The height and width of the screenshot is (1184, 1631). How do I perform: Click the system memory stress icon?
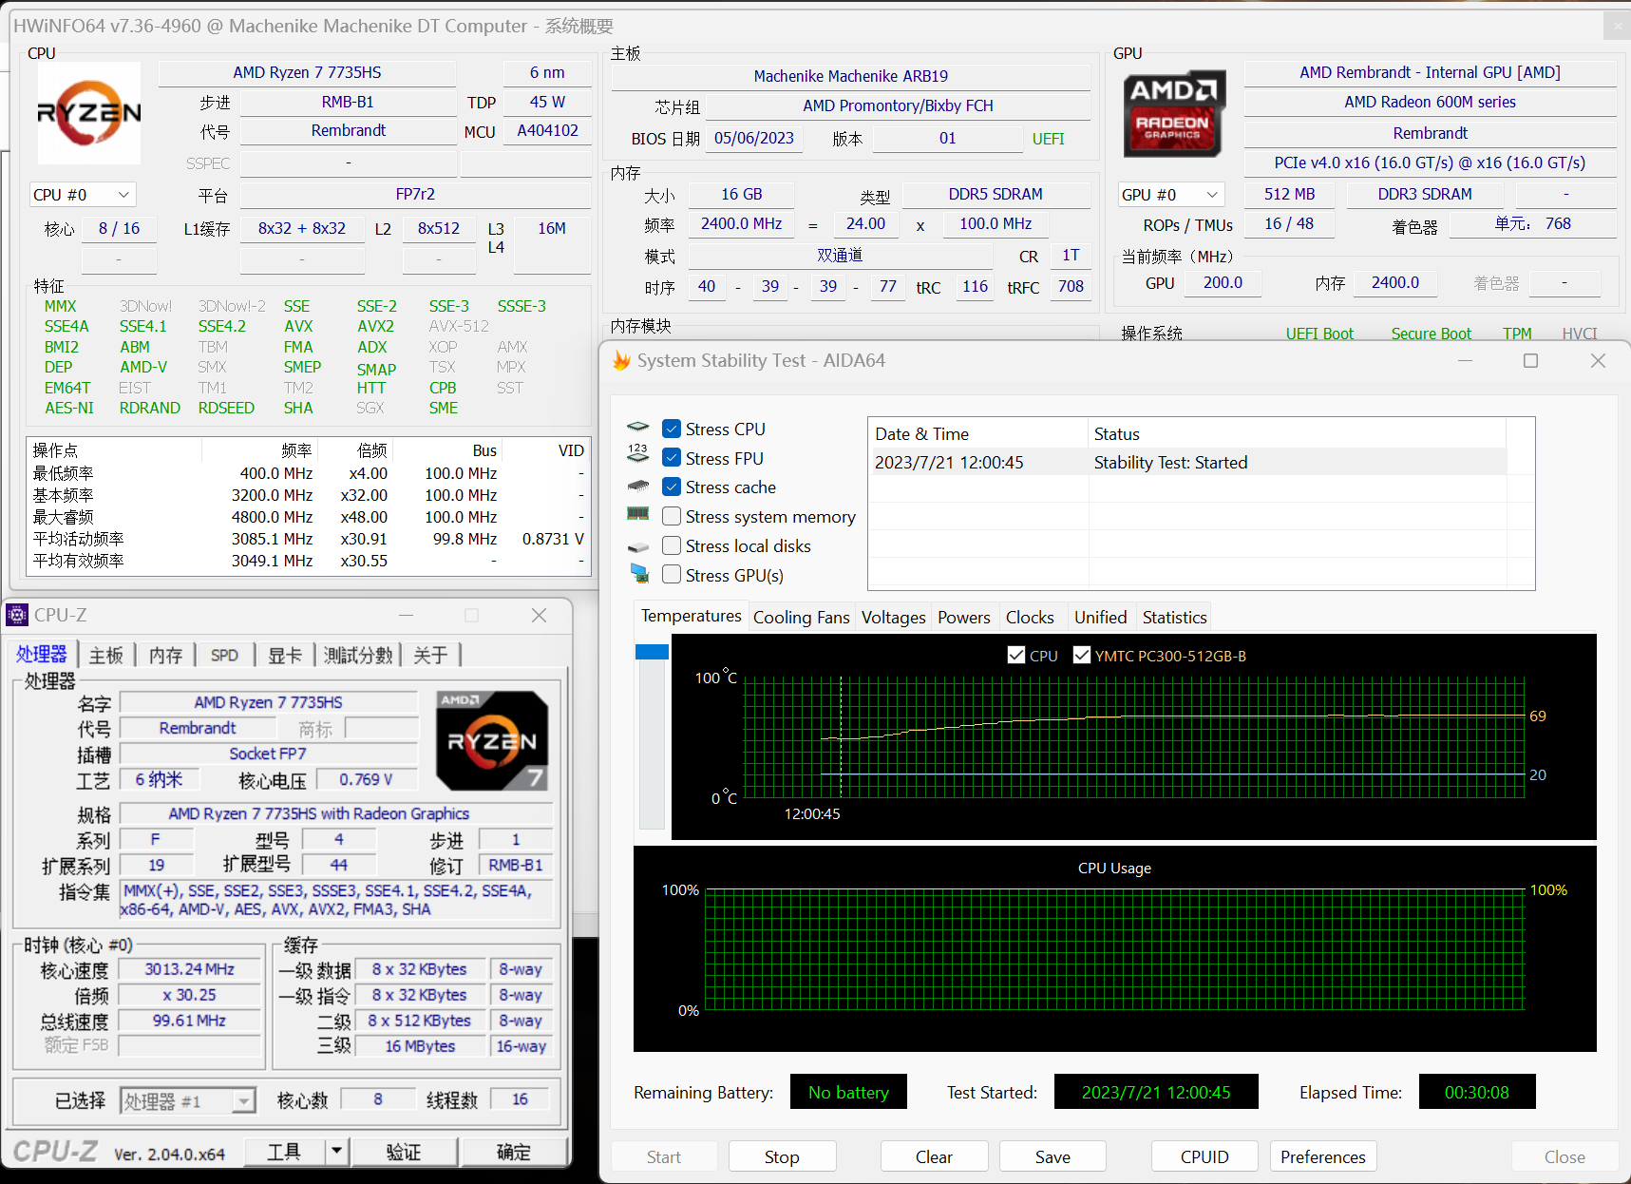coord(638,514)
